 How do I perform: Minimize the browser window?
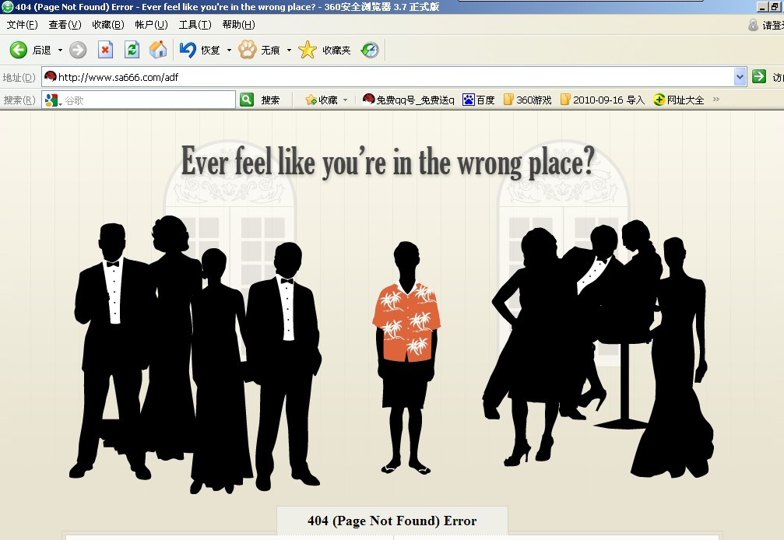click(761, 6)
